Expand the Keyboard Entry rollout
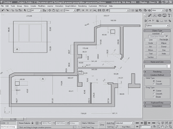 pyautogui.click(x=157, y=103)
